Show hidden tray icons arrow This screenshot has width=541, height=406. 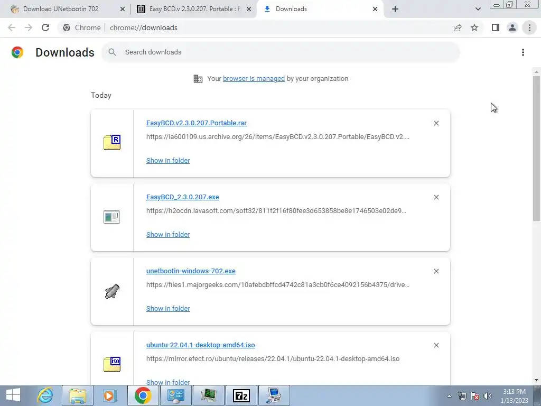pyautogui.click(x=449, y=396)
